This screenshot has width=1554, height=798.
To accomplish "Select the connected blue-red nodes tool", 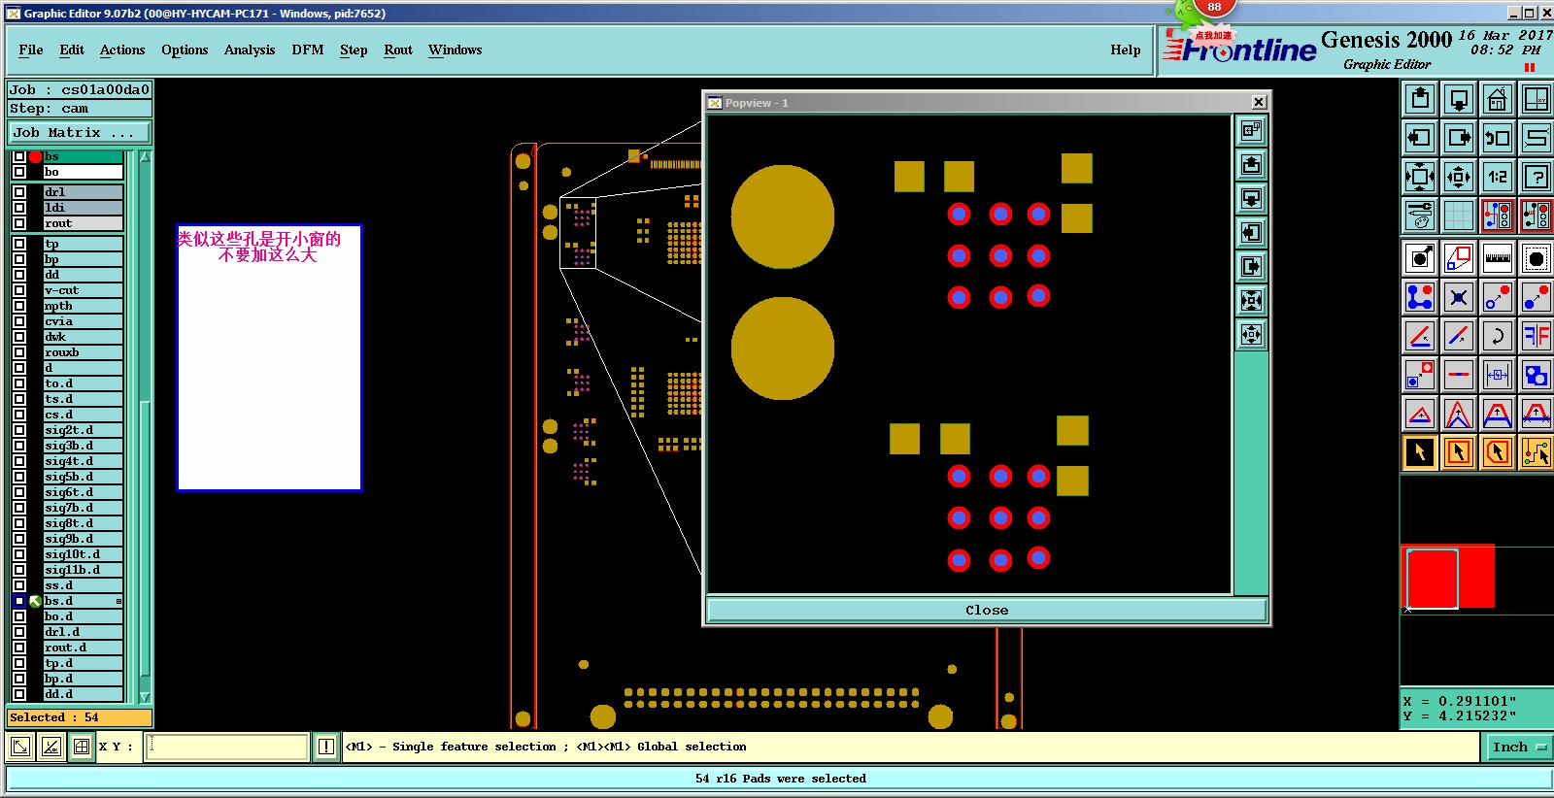I will (1420, 297).
